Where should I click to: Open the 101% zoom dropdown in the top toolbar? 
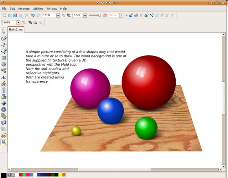pos(58,16)
